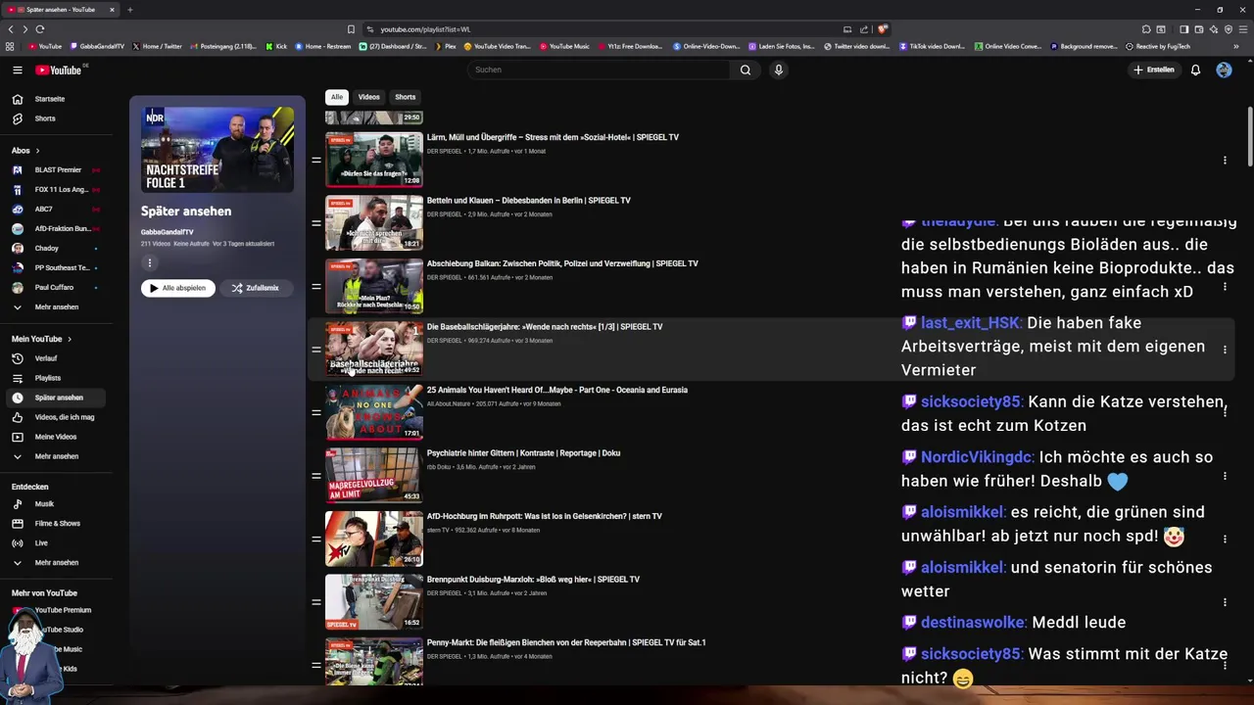The image size is (1254, 705).
Task: Open the account avatar menu
Action: tap(1224, 70)
